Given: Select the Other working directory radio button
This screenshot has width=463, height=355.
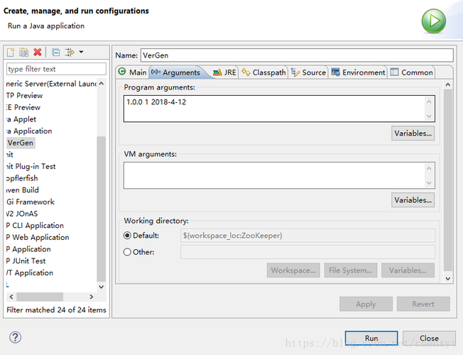Looking at the screenshot, I should tap(127, 252).
